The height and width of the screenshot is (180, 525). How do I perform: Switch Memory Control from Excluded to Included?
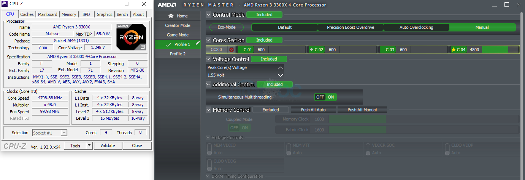pyautogui.click(x=270, y=110)
